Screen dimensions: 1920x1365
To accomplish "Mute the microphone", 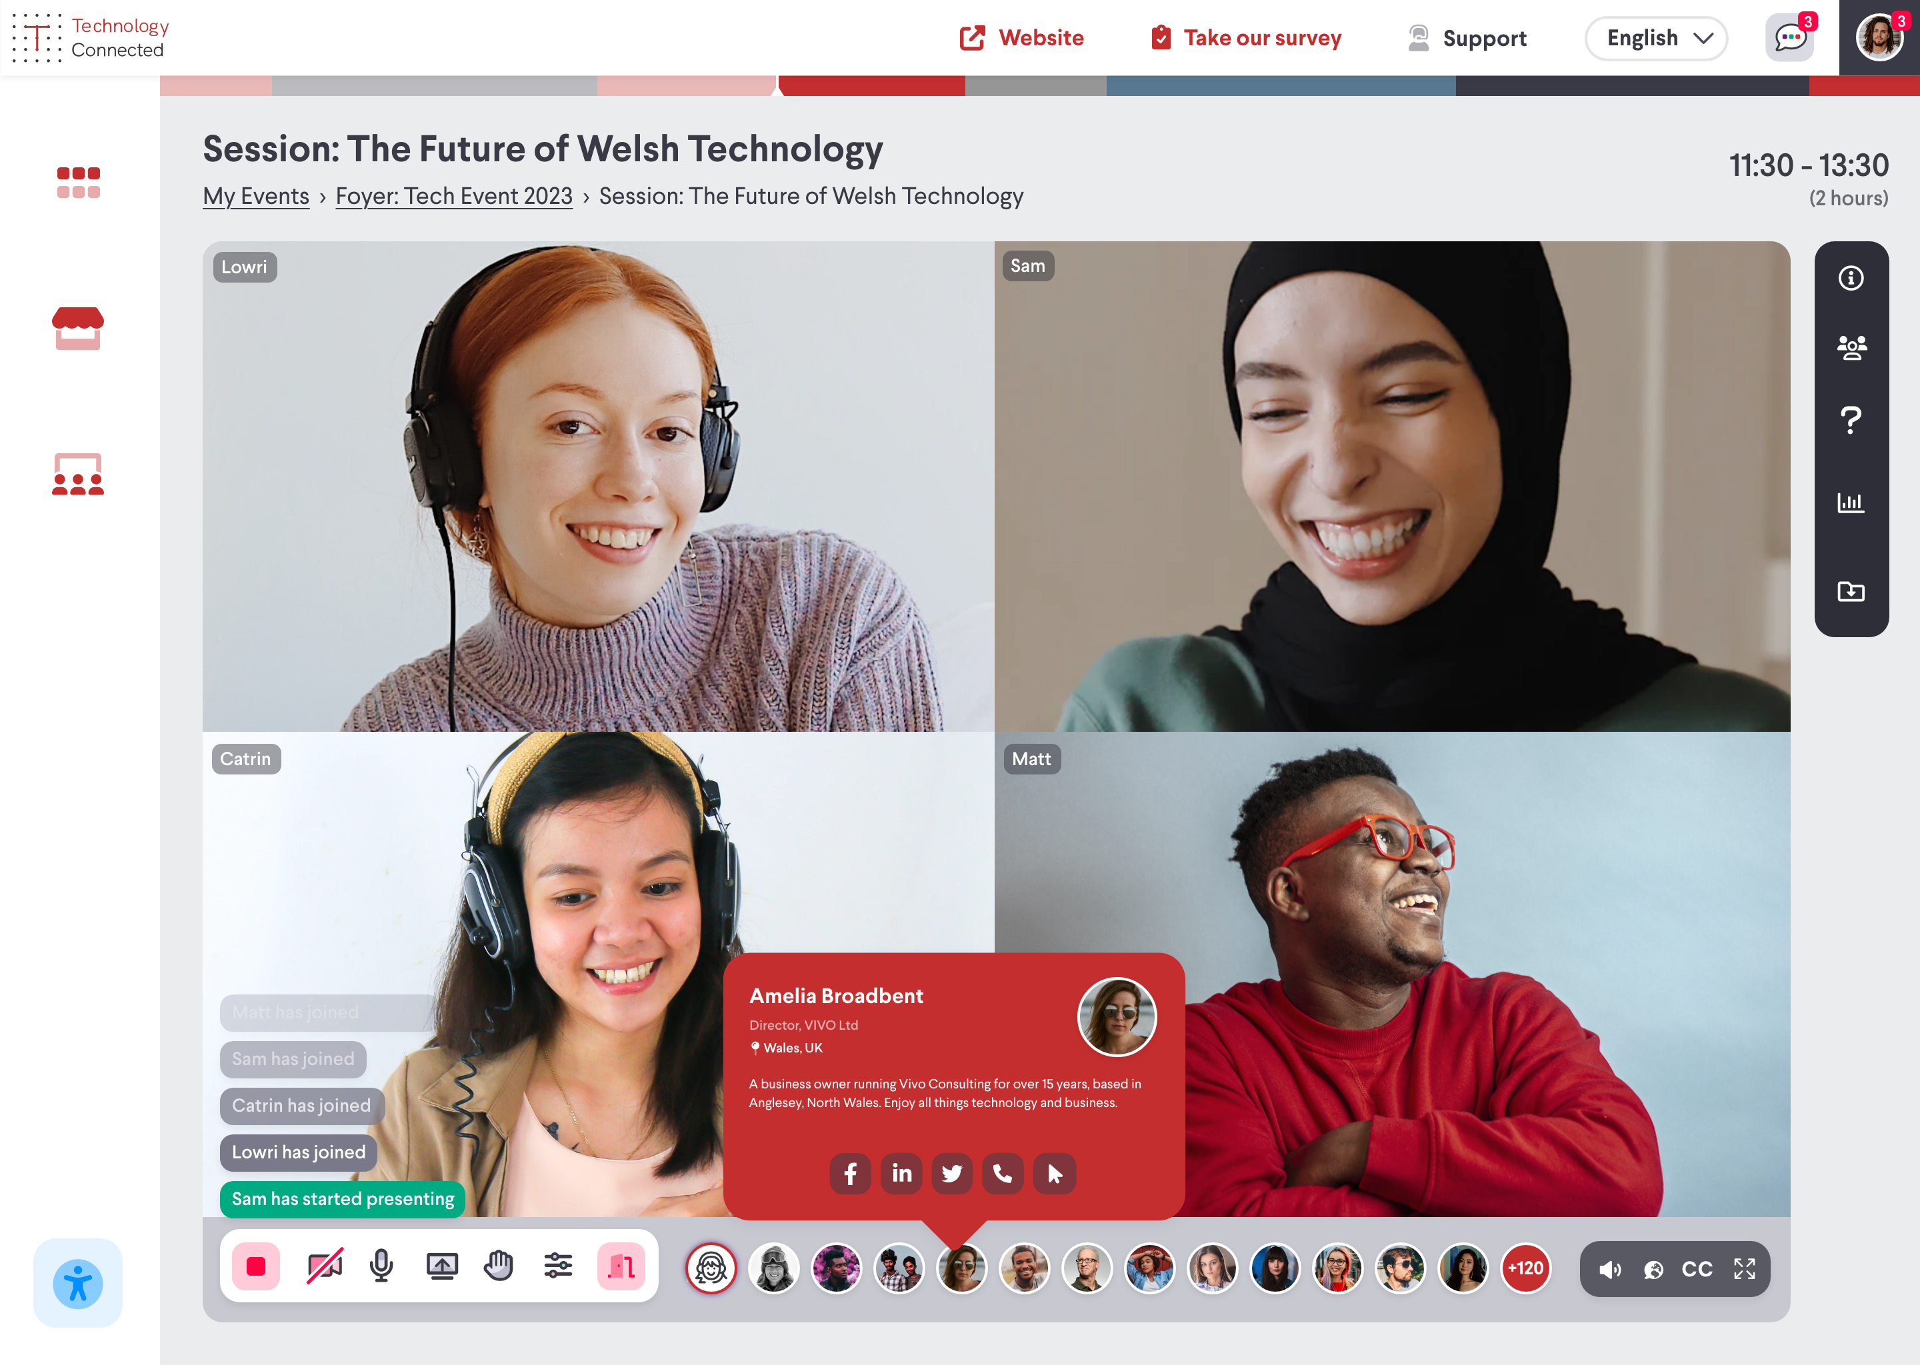I will point(381,1266).
